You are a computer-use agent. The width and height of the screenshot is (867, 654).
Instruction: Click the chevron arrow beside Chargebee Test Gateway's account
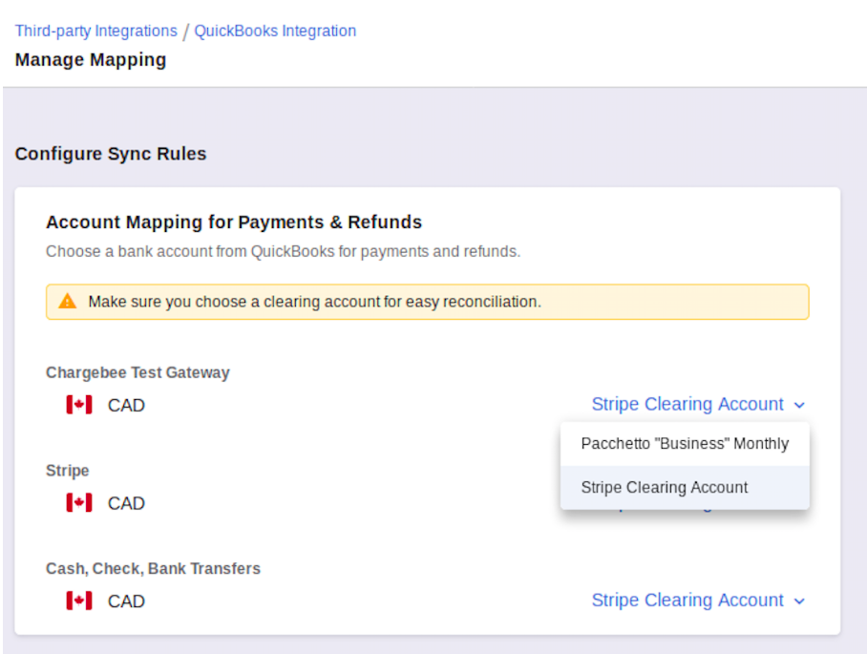click(x=799, y=406)
